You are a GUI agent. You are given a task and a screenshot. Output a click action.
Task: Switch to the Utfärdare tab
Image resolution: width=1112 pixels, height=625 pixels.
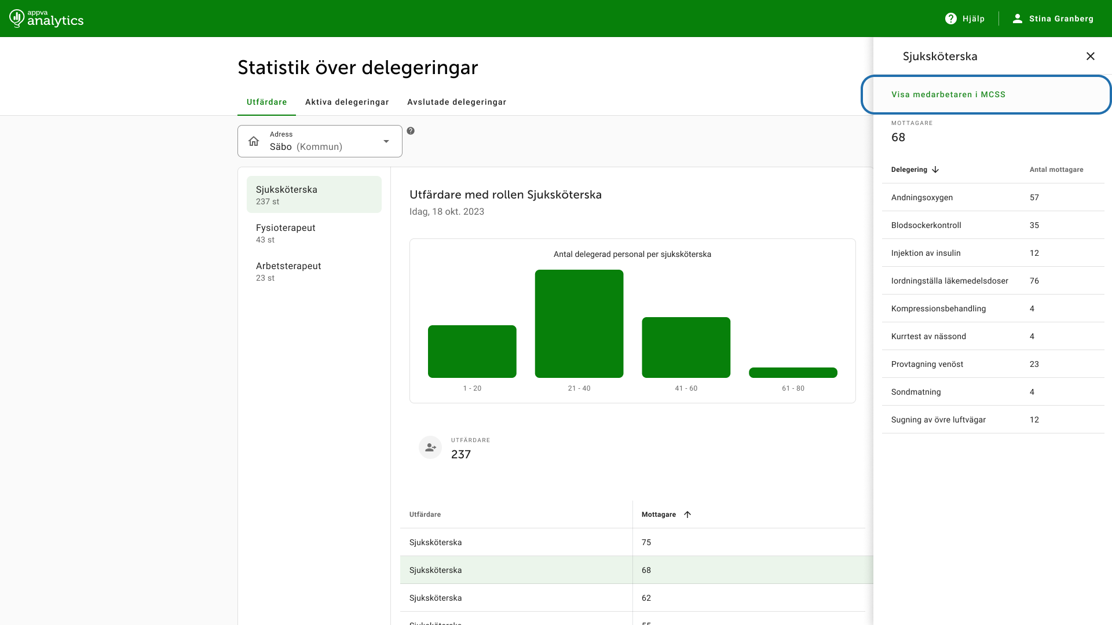pyautogui.click(x=266, y=102)
